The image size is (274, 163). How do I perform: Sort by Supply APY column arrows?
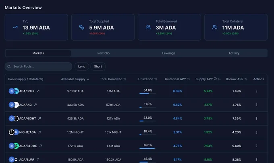pos(219,79)
